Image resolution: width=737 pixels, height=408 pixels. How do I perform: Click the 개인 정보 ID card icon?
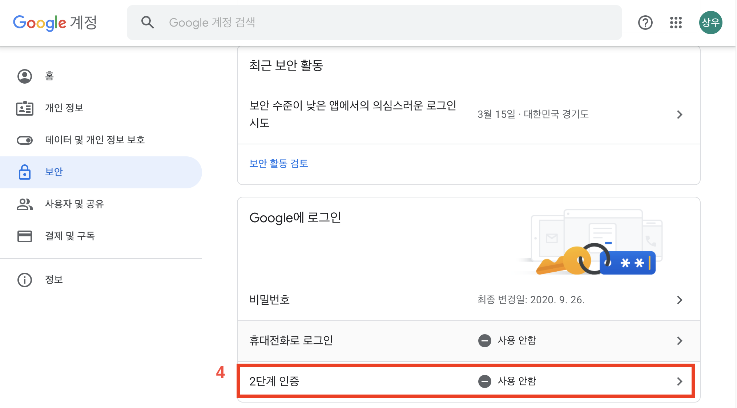tap(25, 108)
